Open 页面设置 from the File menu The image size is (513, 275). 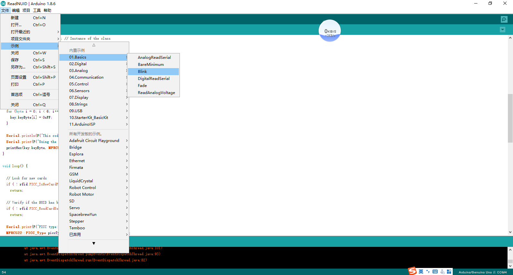click(30, 77)
